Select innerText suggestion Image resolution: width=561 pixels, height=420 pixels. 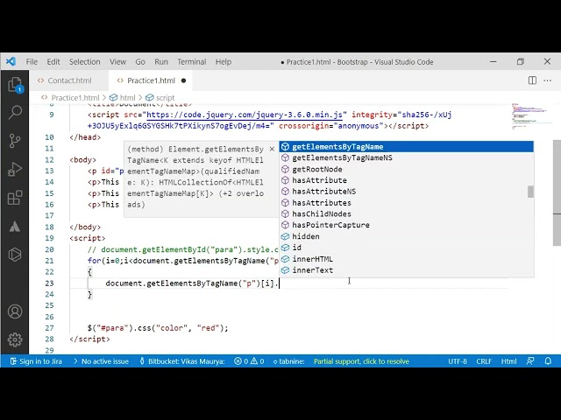tap(407, 270)
